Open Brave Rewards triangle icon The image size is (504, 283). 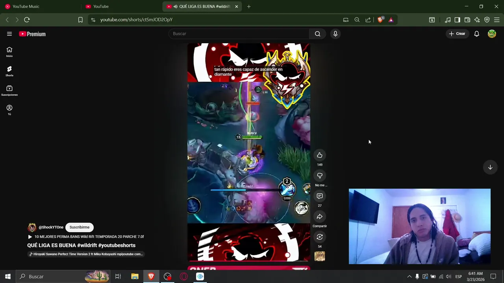tap(391, 20)
